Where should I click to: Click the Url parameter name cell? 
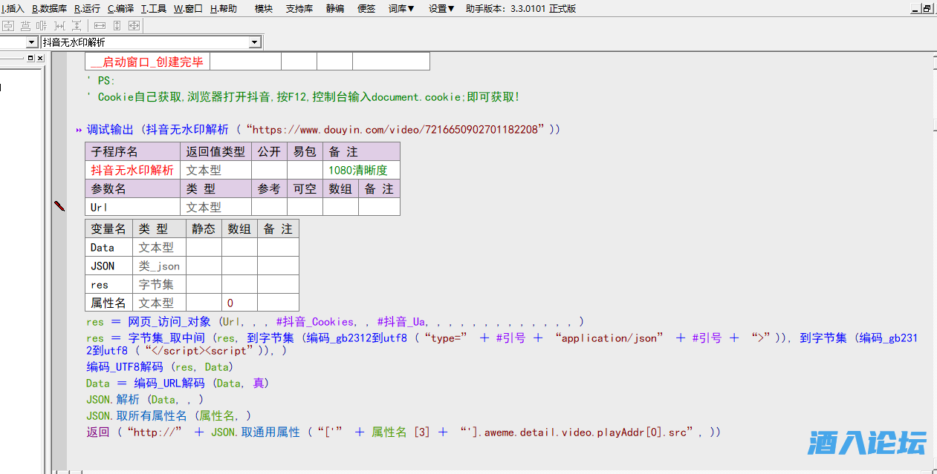[x=132, y=207]
